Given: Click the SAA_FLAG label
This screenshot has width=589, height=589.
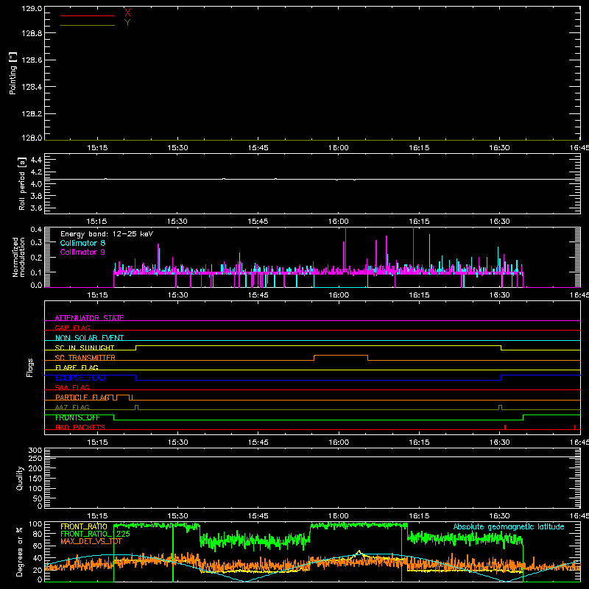Looking at the screenshot, I should pos(72,387).
